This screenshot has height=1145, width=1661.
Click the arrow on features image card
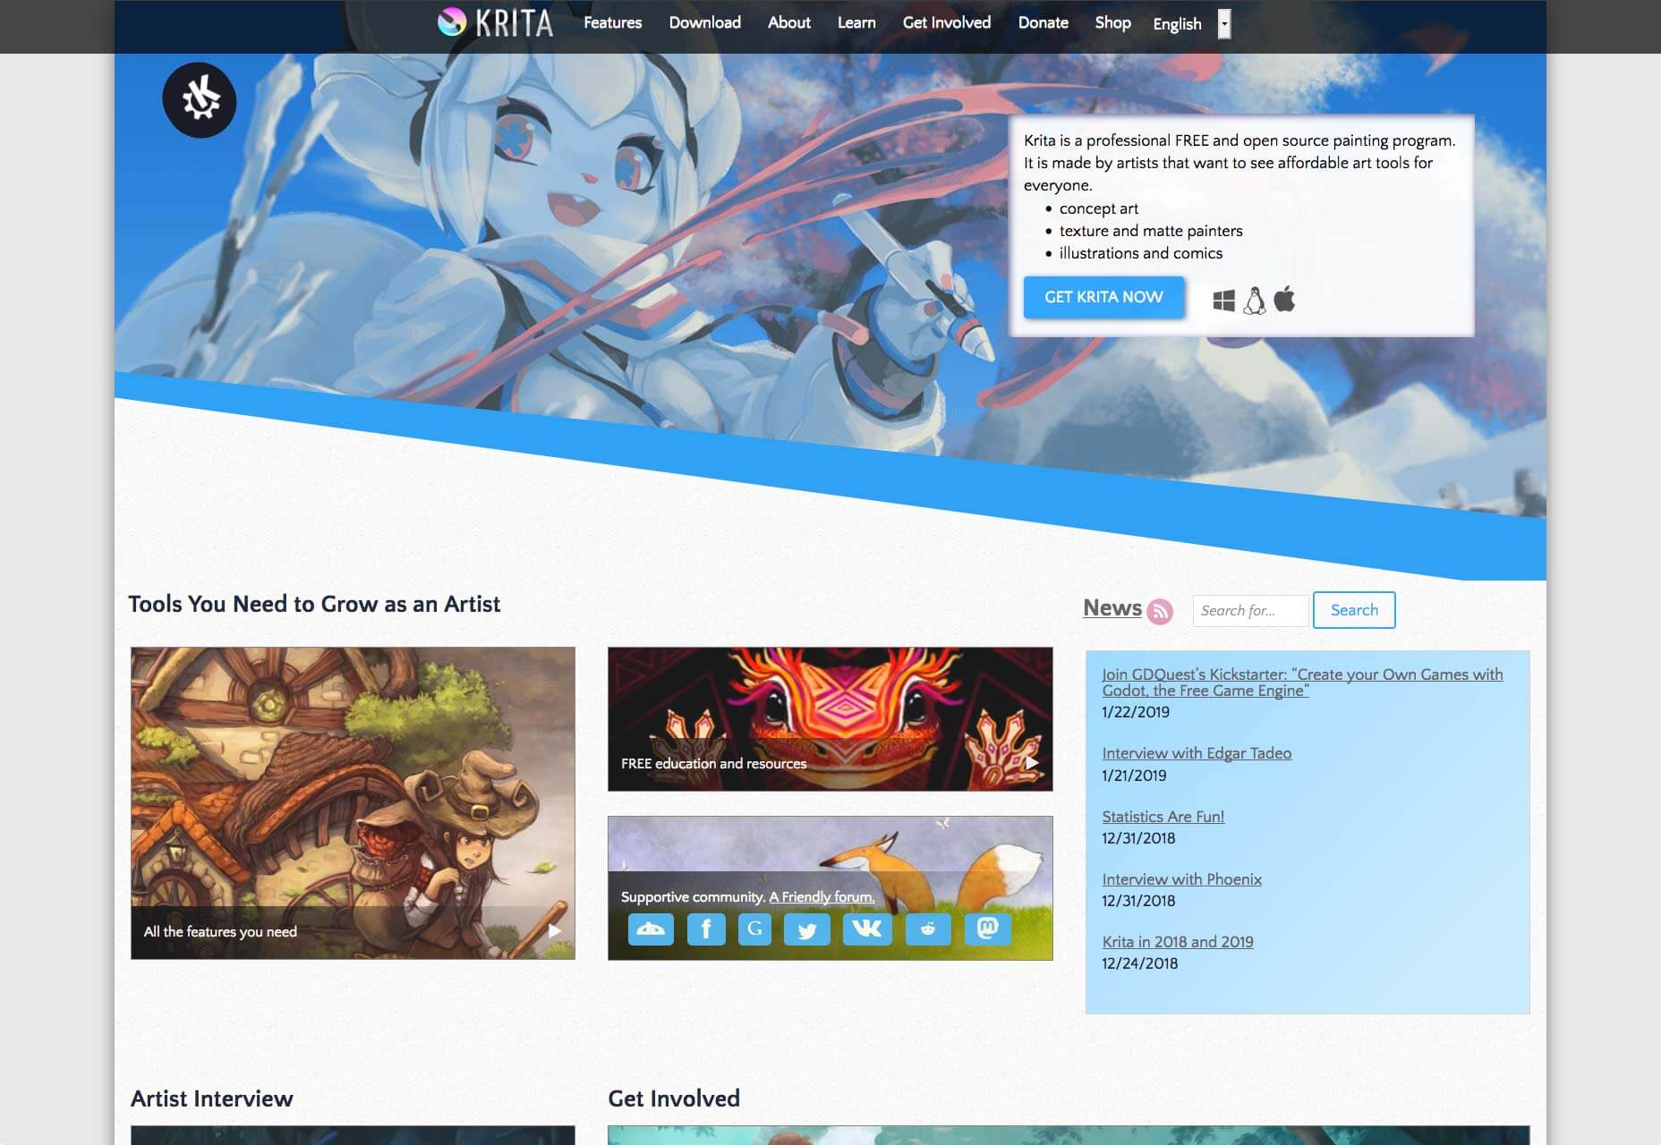554,931
